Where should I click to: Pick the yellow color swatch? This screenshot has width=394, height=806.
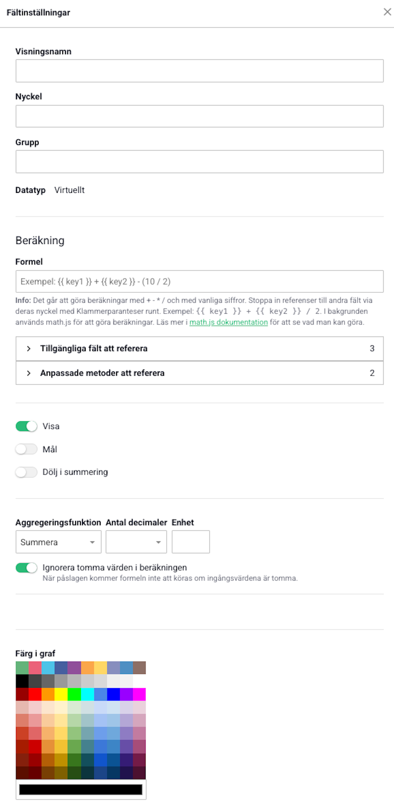61,694
